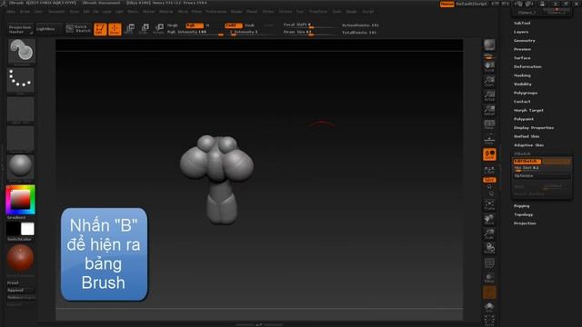Screen dimensions: 582x327
Task: Toggle the orange Local transformations icon
Action: (489, 154)
